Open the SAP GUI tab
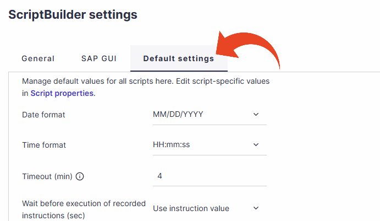Screen dimensions: 380x221 click(99, 58)
